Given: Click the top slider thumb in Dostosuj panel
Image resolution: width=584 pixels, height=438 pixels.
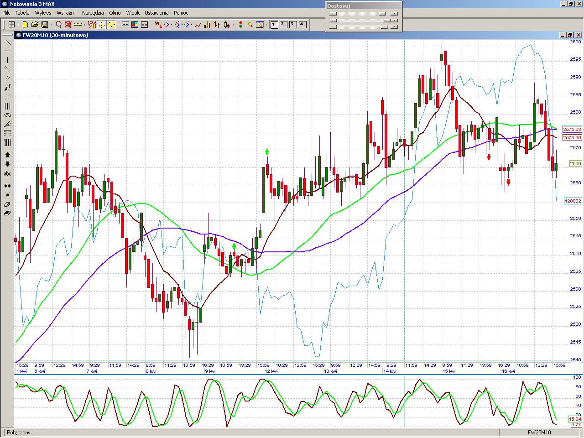Looking at the screenshot, I should coord(382,14).
